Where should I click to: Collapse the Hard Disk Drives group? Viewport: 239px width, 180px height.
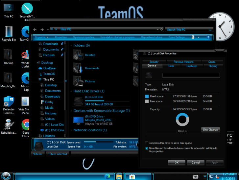[89, 91]
